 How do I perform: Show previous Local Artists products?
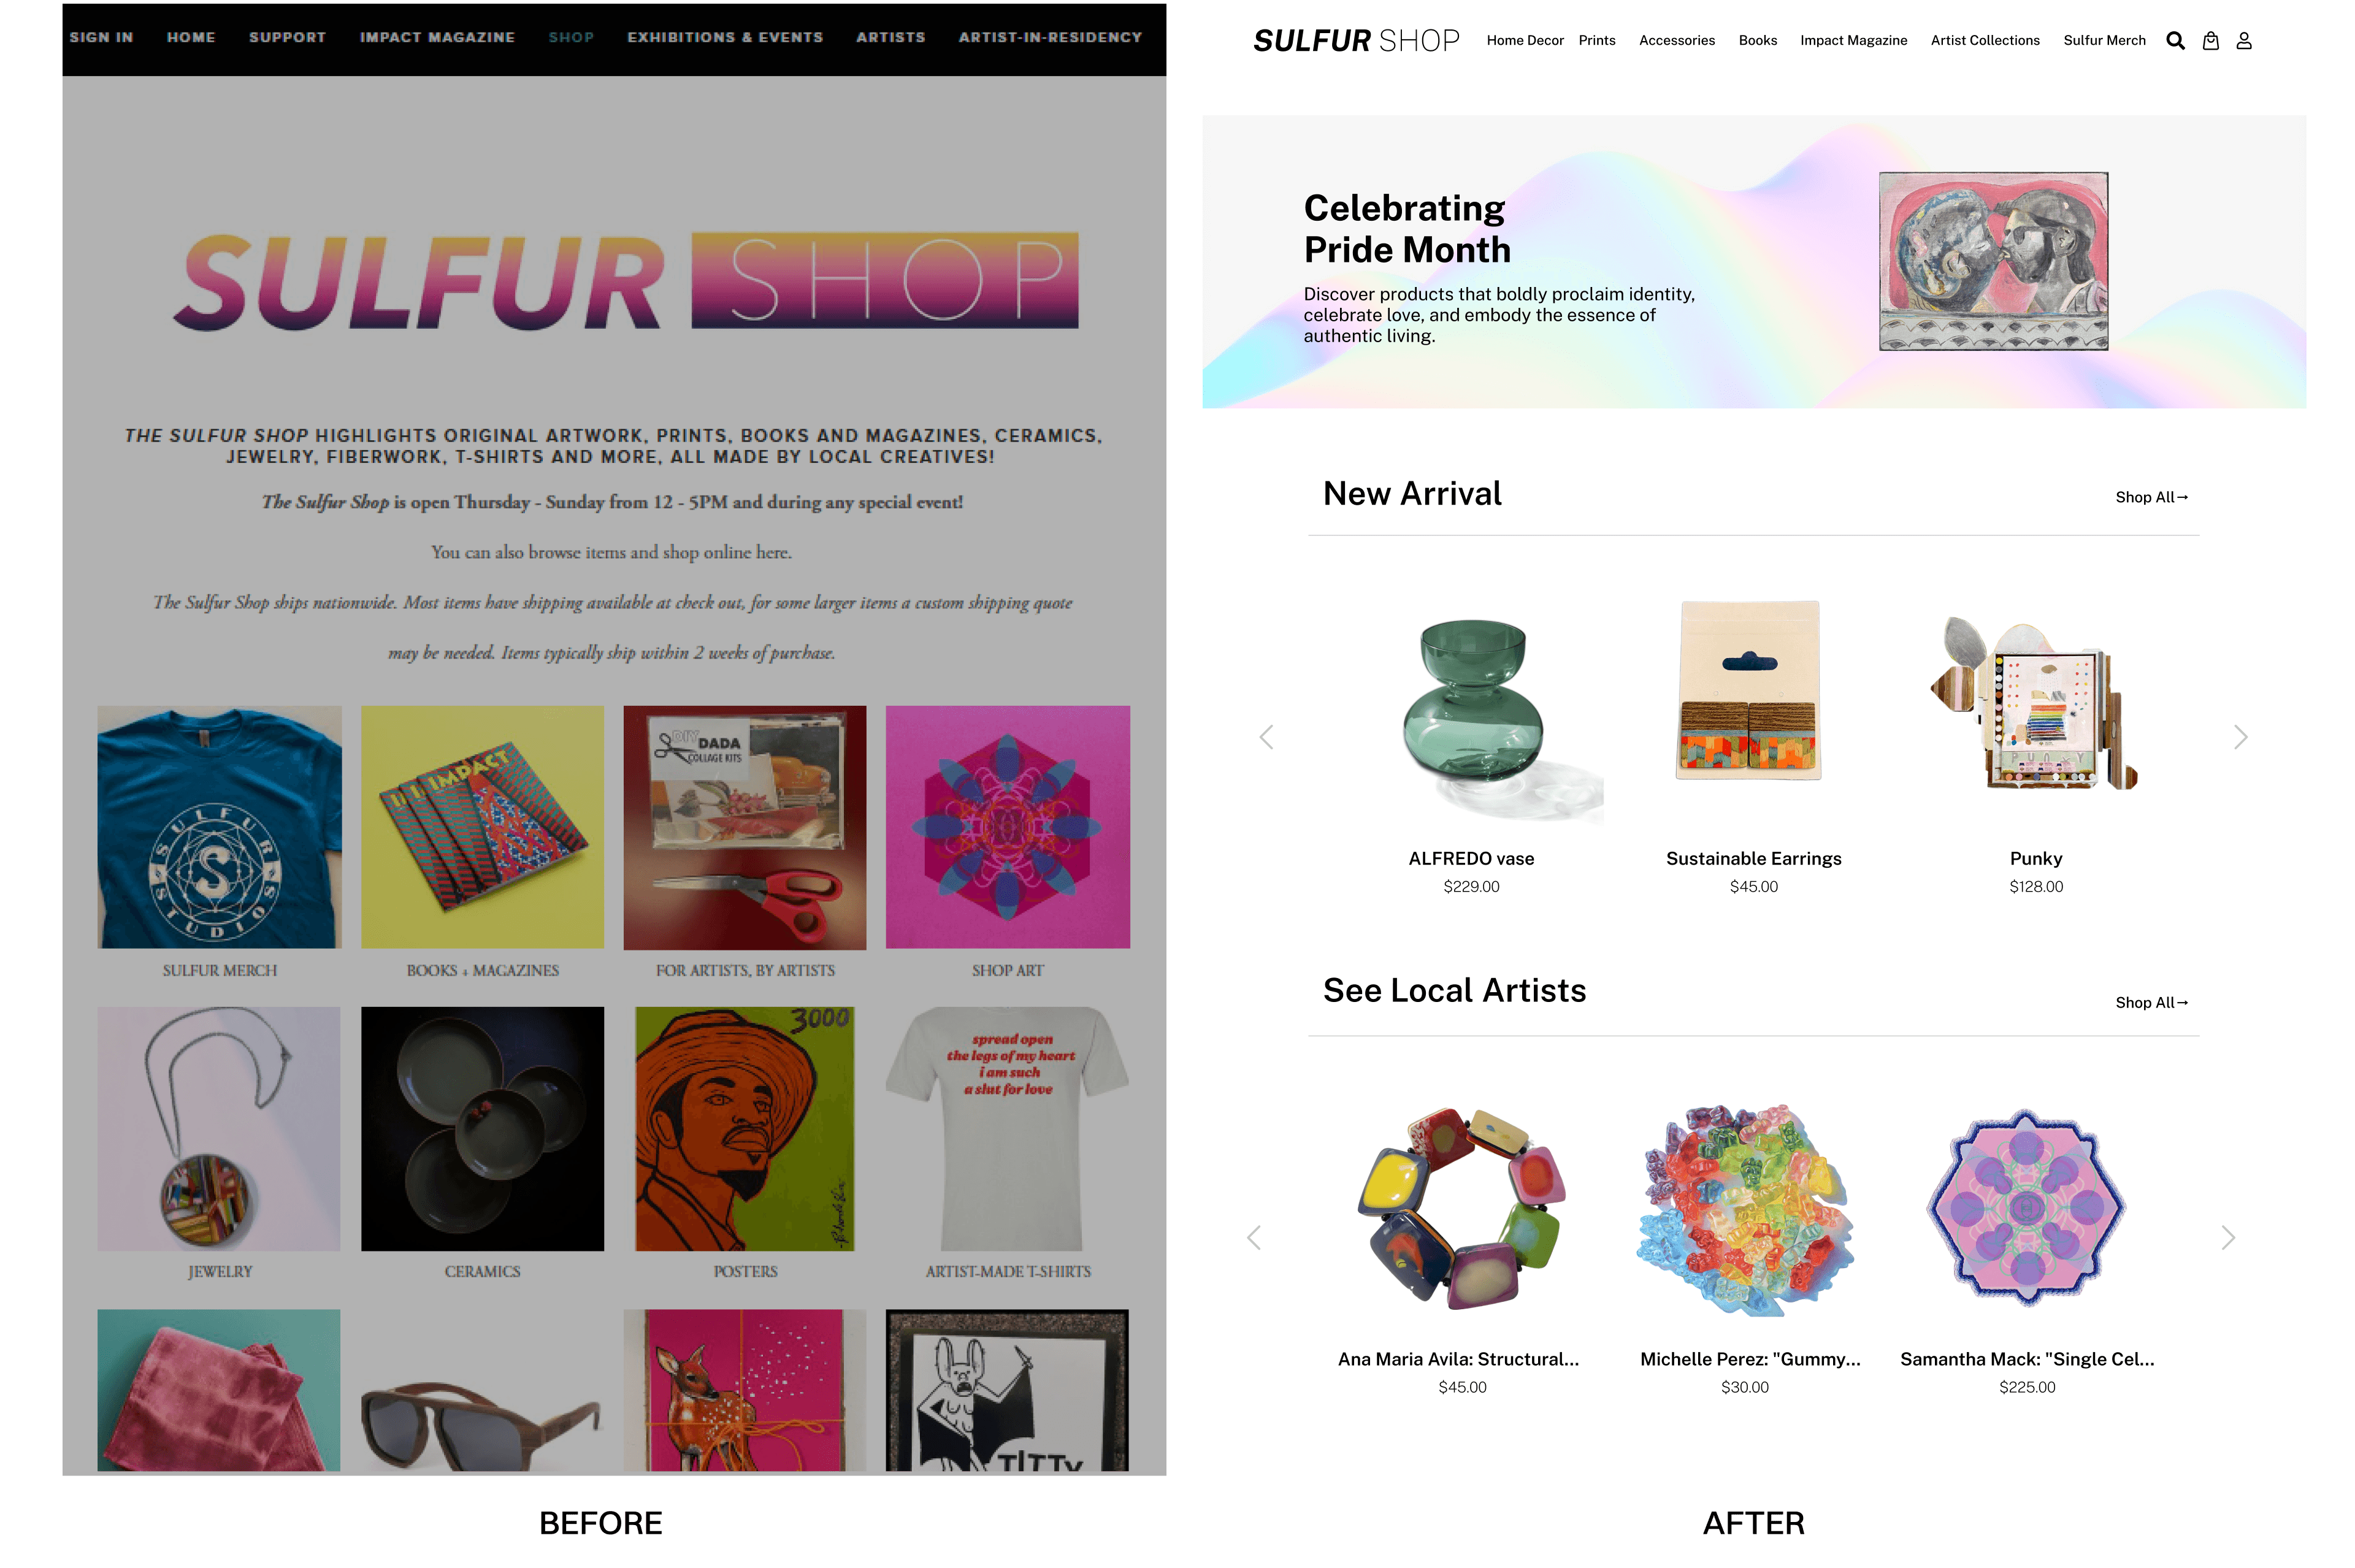point(1254,1237)
